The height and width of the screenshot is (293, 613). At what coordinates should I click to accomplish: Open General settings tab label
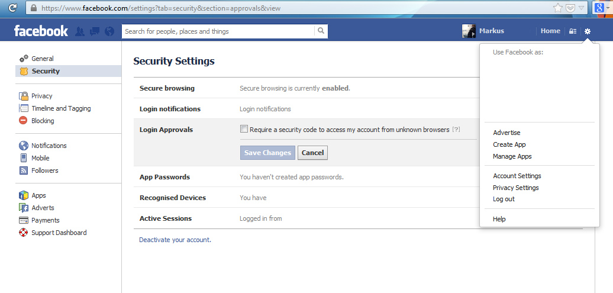[x=43, y=59]
